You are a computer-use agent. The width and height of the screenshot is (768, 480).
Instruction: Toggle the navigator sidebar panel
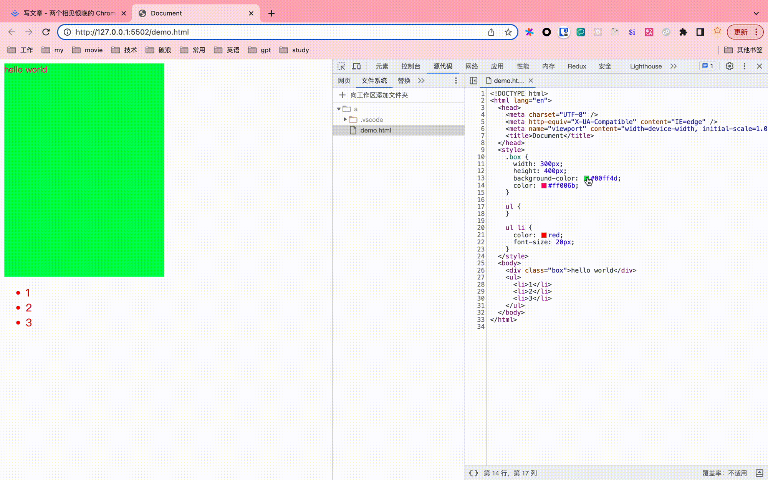pos(473,81)
